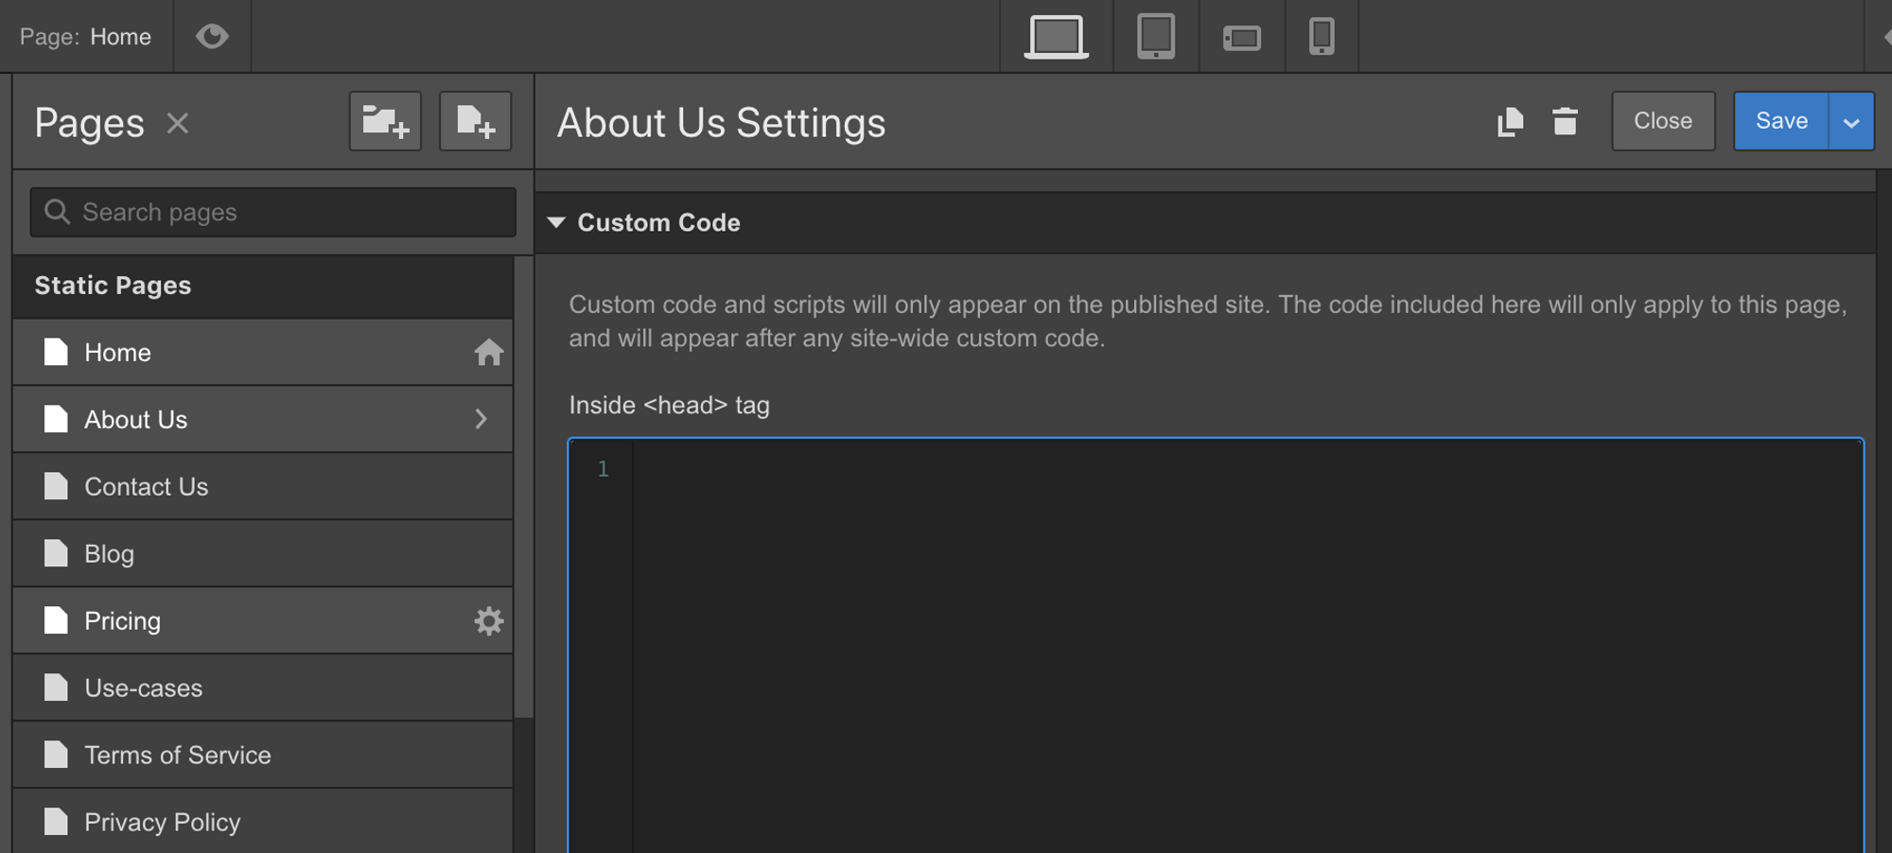Click the preview toggle eye icon
The width and height of the screenshot is (1892, 853).
(212, 36)
